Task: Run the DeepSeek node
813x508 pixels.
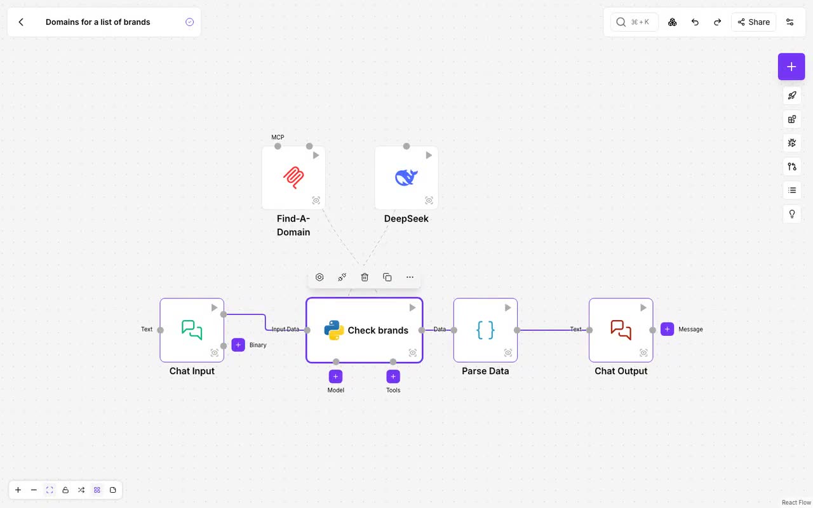Action: coord(429,156)
